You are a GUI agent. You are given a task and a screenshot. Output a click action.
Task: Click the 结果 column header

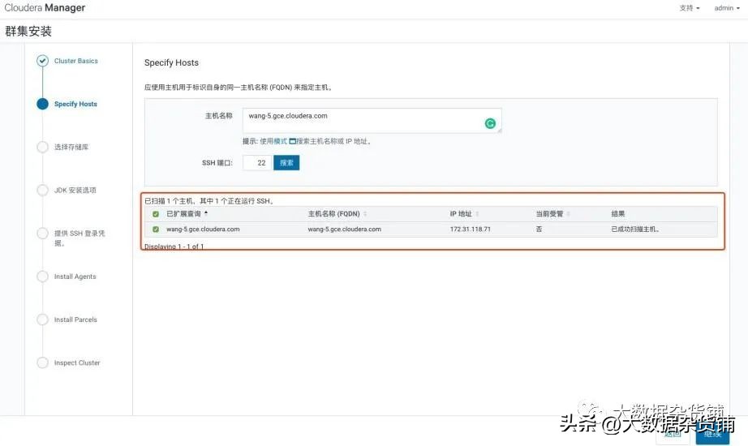point(617,214)
